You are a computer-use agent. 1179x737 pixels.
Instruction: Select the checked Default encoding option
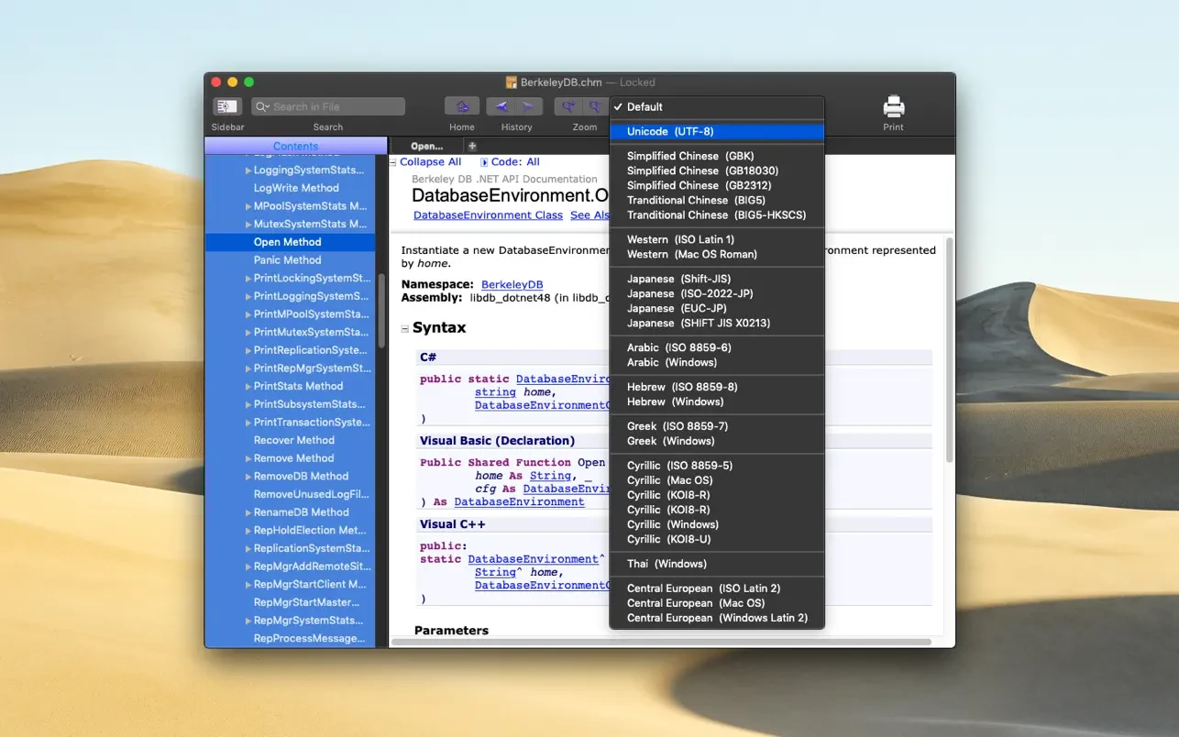click(645, 107)
